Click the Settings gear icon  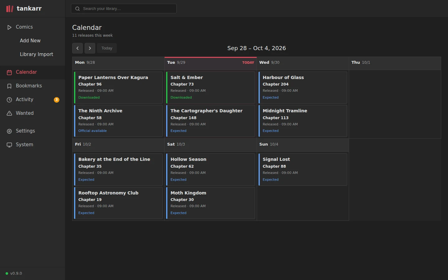tap(9, 131)
